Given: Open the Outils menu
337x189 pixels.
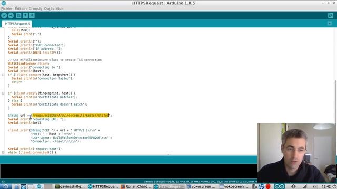Looking at the screenshot, I should pyautogui.click(x=49, y=9).
